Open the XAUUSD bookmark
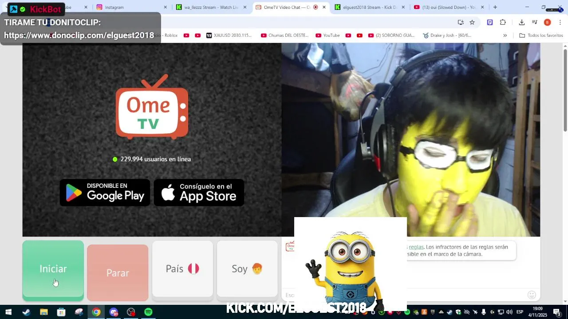Image resolution: width=568 pixels, height=319 pixels. point(229,35)
